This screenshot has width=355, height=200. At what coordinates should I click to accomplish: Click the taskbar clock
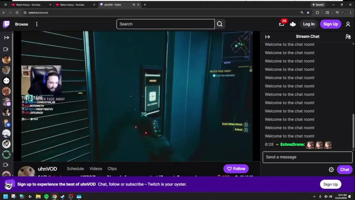(340, 196)
